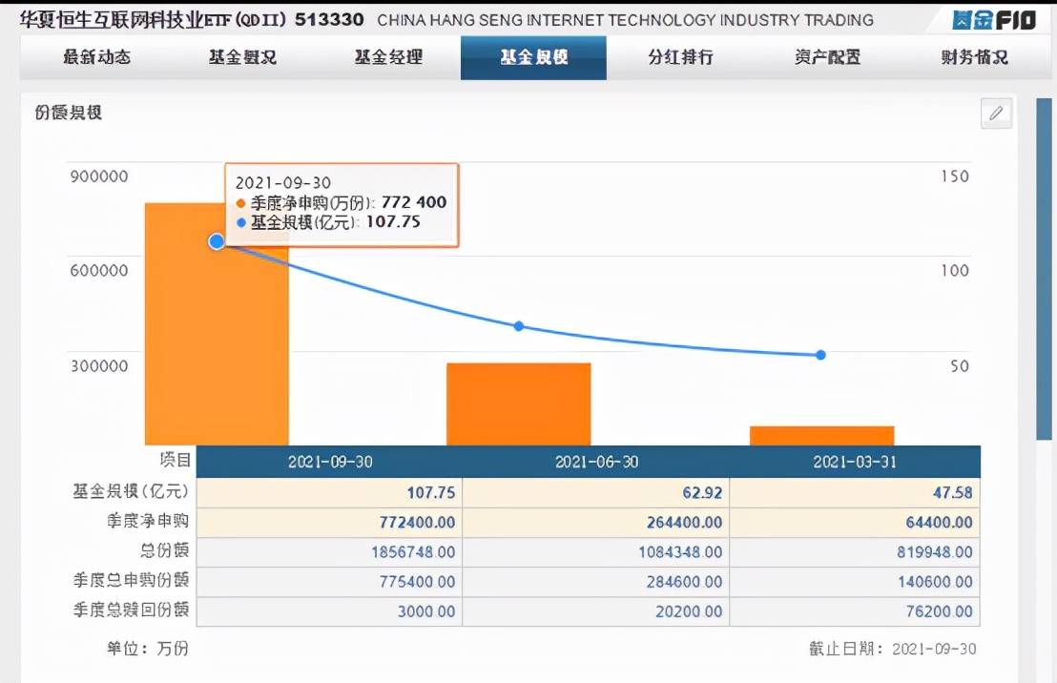Select the blue line point for 2021-06-30
This screenshot has height=683, width=1057.
(x=519, y=326)
